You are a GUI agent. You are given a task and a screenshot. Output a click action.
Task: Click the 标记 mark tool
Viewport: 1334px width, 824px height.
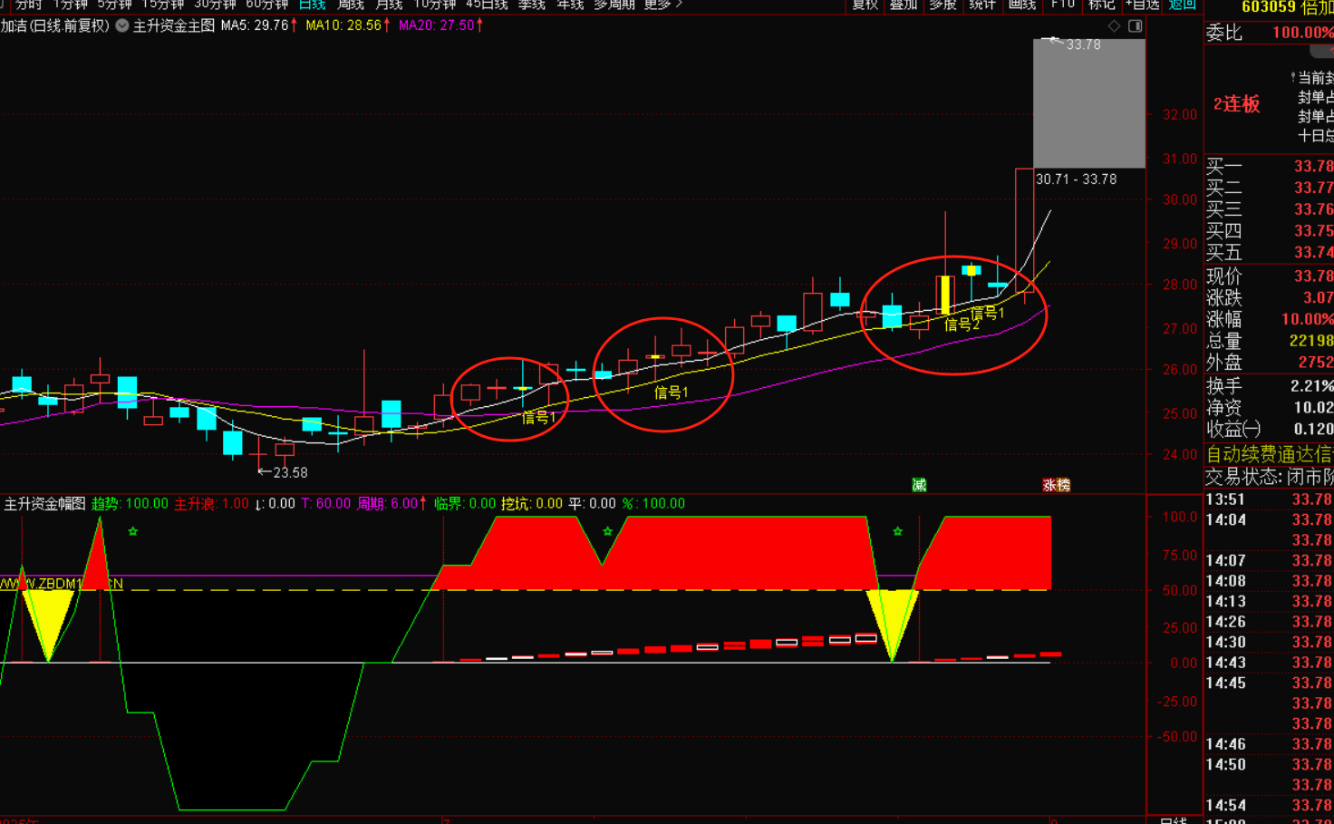1101,5
